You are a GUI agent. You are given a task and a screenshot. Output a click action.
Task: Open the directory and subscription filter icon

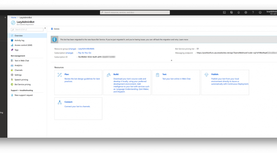click(x=231, y=12)
